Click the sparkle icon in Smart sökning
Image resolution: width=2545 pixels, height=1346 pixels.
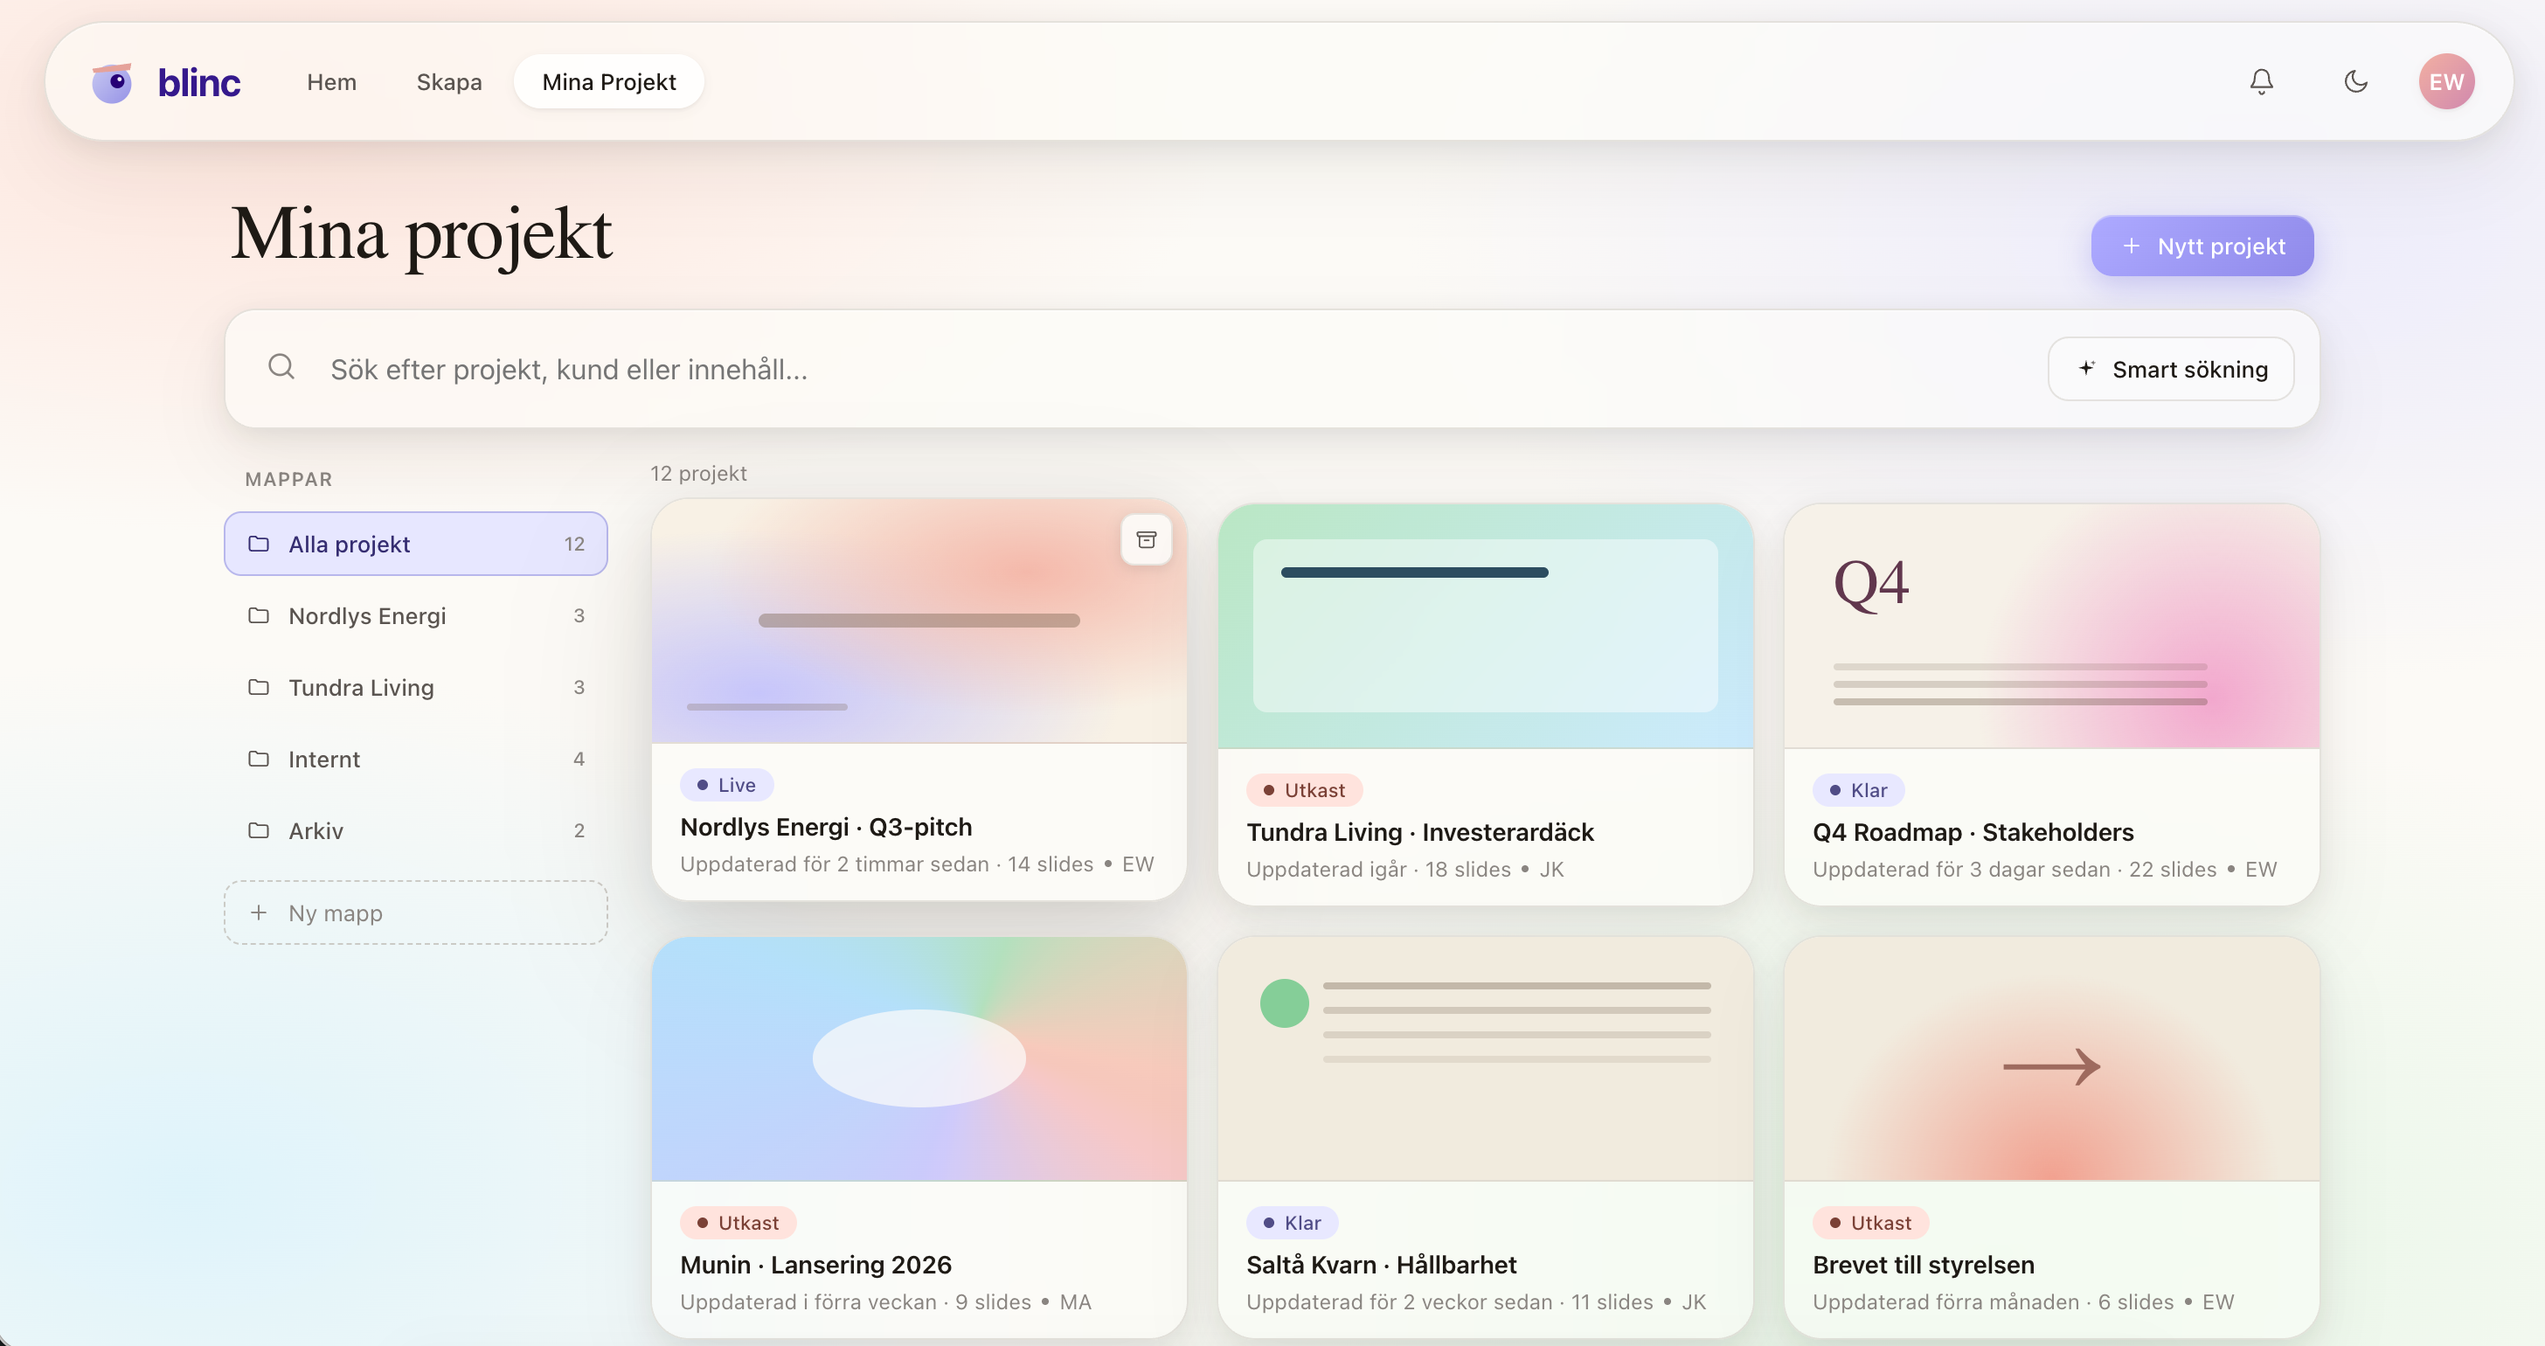pos(2086,368)
